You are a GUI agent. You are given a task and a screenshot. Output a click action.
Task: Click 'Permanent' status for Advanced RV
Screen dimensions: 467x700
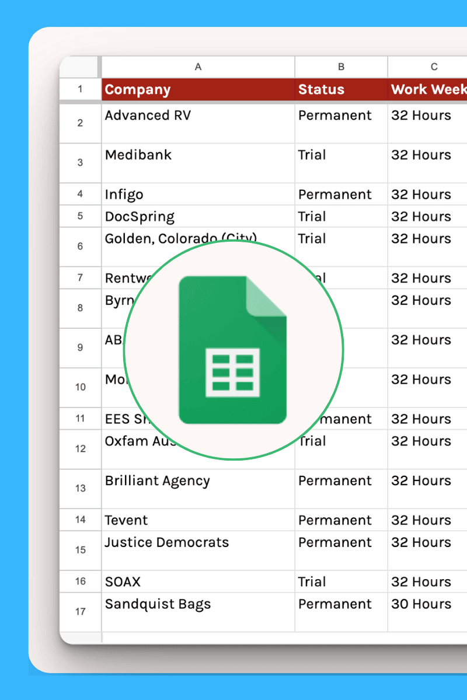point(341,123)
